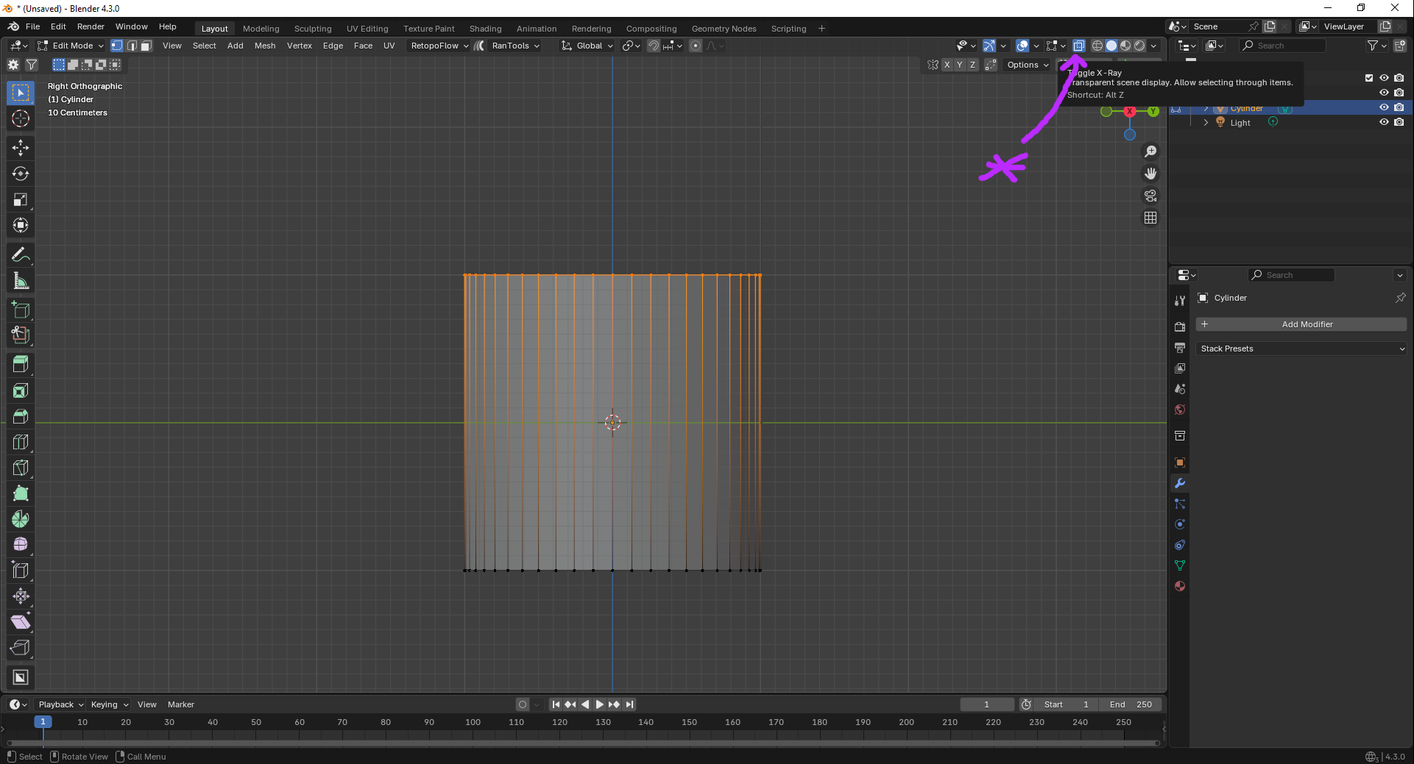
Task: Click the Start frame field
Action: (x=1066, y=704)
